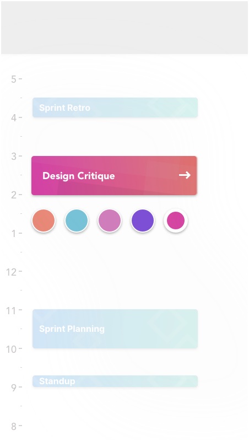Click the 12 hour marker
Screen dimensions: 249x441
pyautogui.click(x=12, y=272)
